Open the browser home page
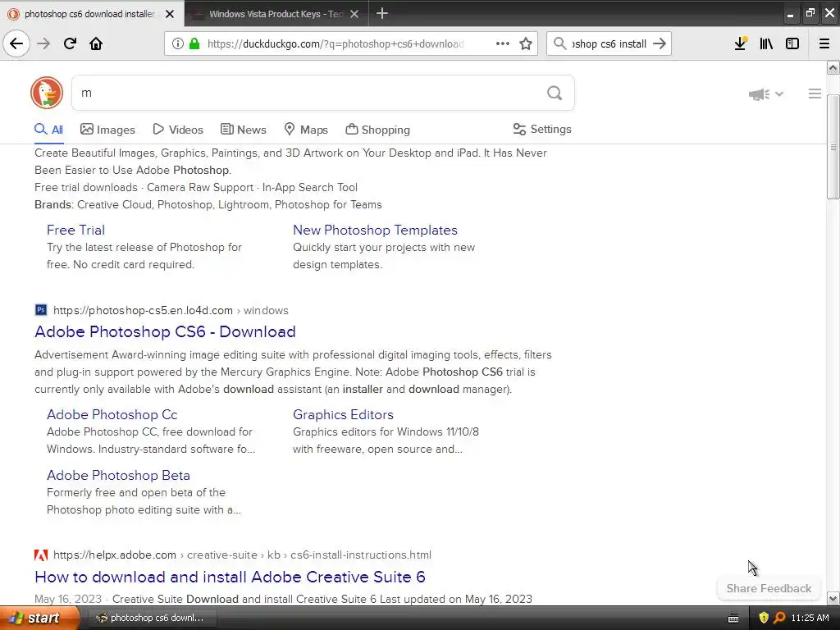Image resolution: width=840 pixels, height=630 pixels. tap(96, 43)
